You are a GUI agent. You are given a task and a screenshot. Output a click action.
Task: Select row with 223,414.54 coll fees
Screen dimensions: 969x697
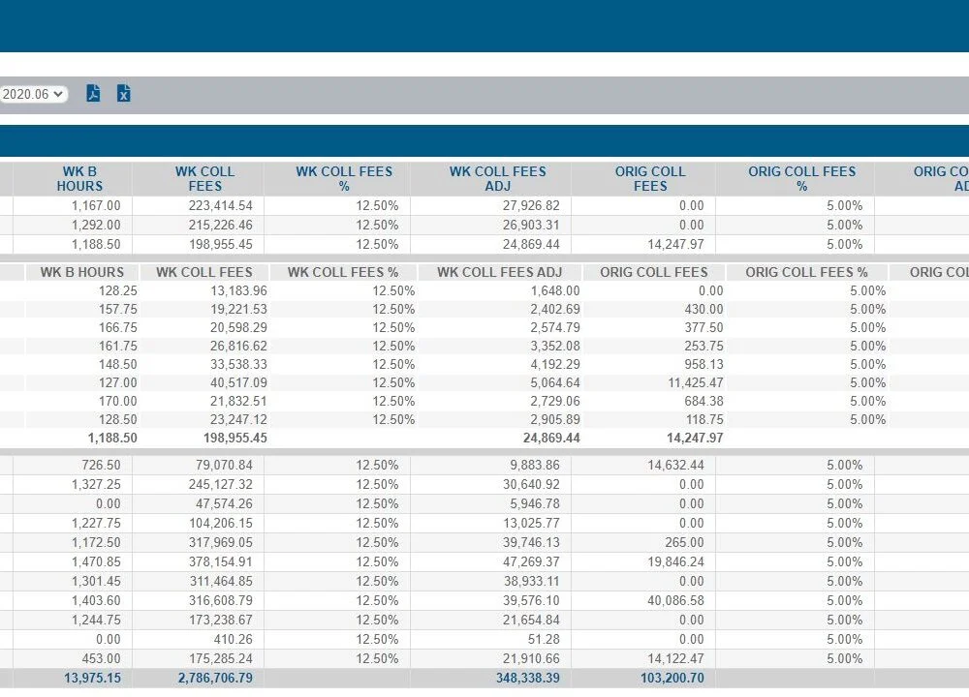(484, 205)
